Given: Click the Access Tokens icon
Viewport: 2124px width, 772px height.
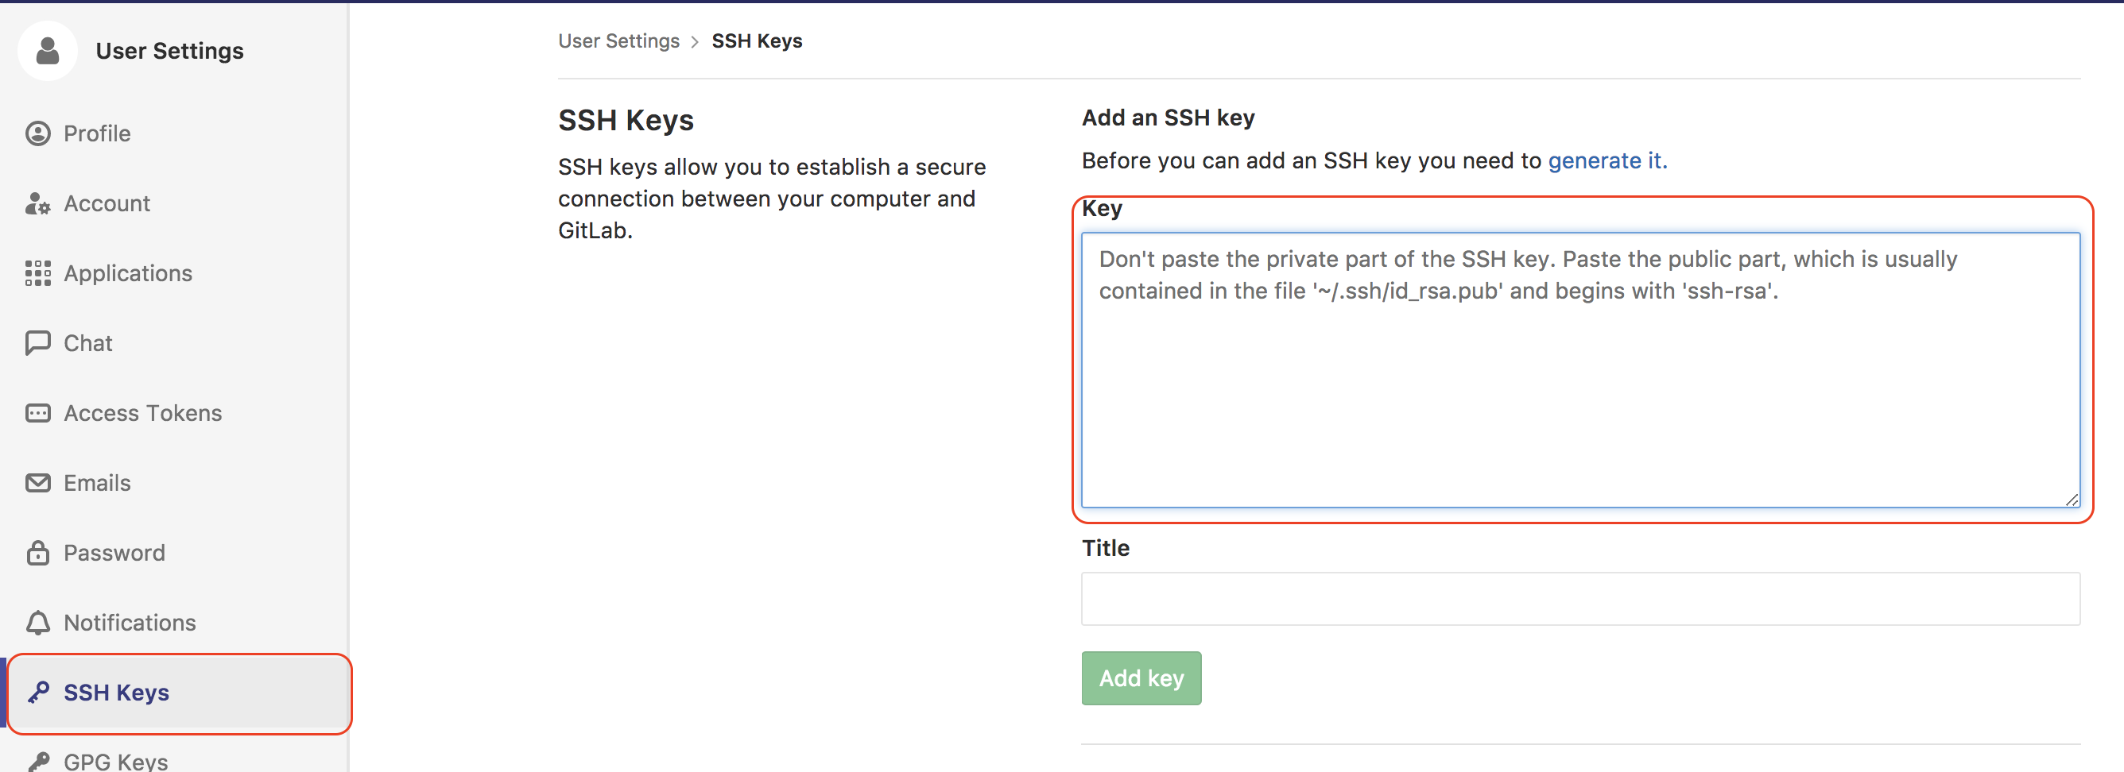Looking at the screenshot, I should 38,413.
